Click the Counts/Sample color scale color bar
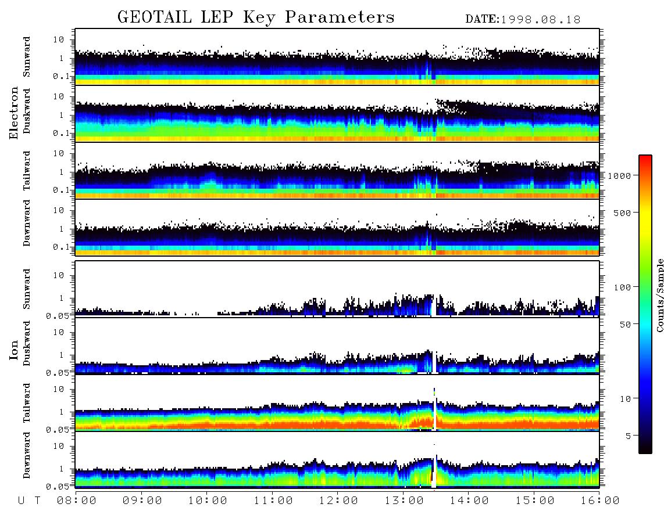The width and height of the screenshot is (664, 511). [x=645, y=304]
